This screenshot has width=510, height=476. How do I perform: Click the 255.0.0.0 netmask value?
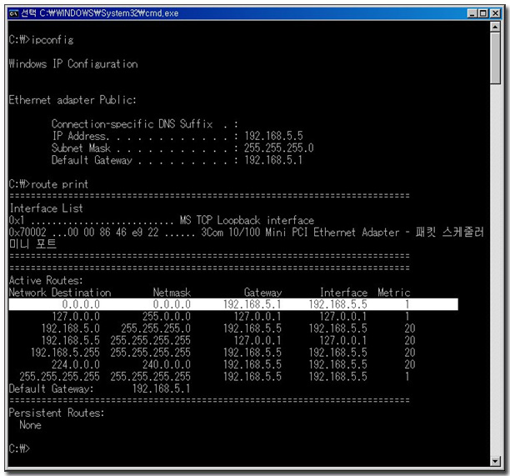[x=167, y=317]
